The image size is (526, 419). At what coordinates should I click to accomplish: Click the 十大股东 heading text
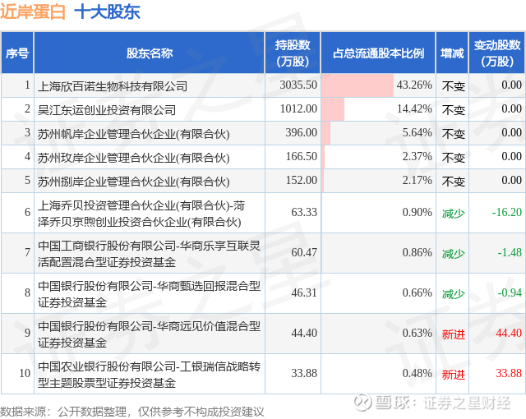[107, 12]
